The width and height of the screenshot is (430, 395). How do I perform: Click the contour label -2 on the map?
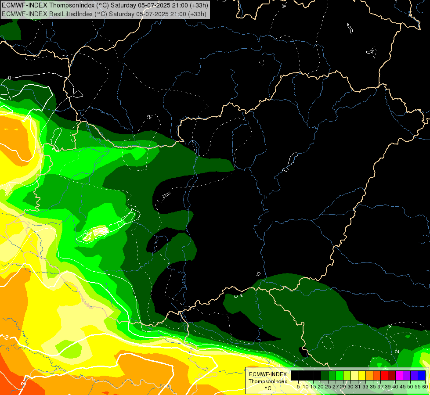click(x=5, y=337)
